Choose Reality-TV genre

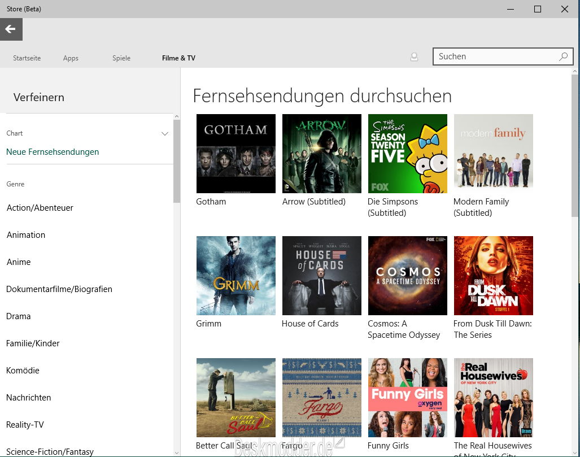point(25,425)
